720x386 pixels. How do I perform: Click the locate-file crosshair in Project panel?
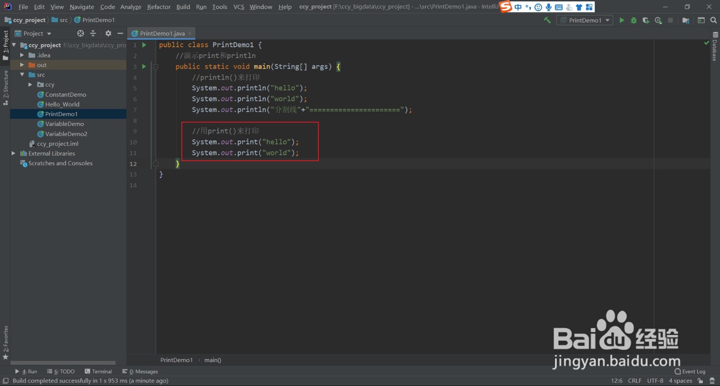click(81, 33)
